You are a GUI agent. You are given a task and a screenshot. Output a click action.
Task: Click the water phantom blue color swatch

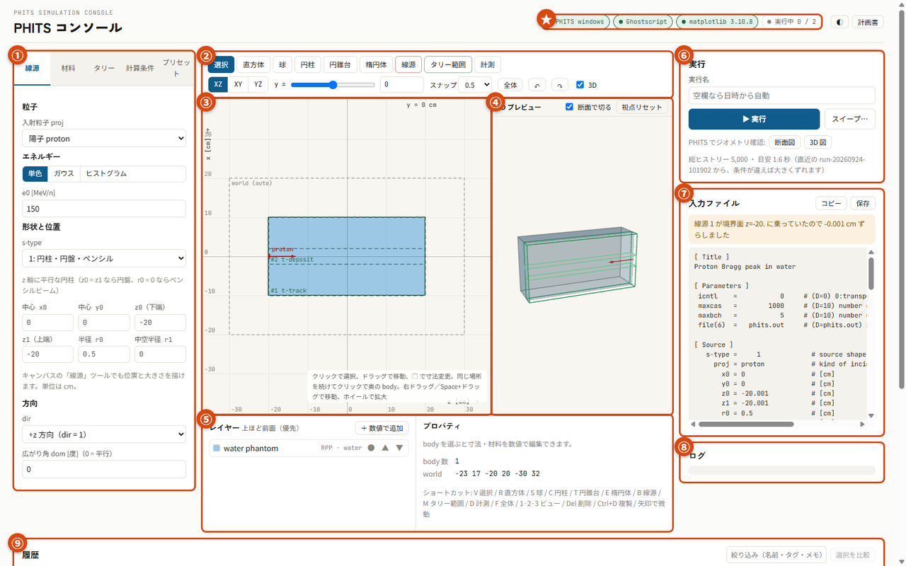click(x=217, y=448)
